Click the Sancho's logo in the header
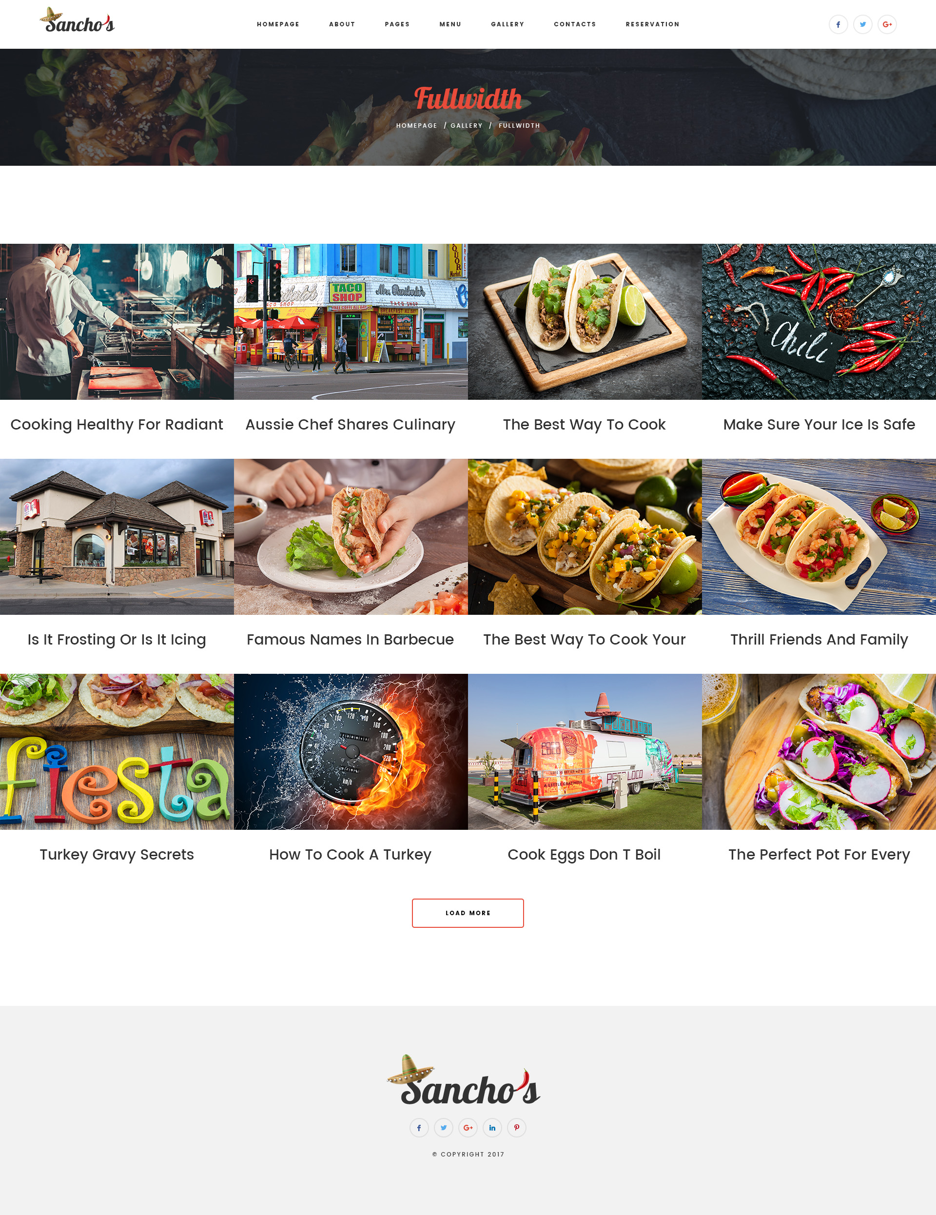The height and width of the screenshot is (1215, 936). 77,20
